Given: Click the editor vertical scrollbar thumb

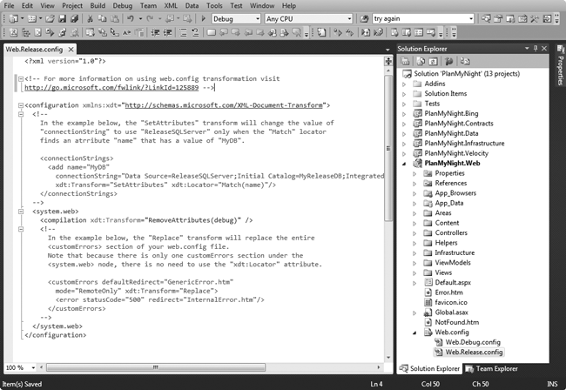Looking at the screenshot, I should click(x=388, y=148).
